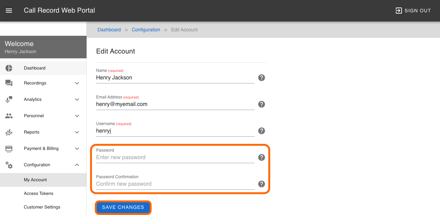Open help for the Name field
This screenshot has width=440, height=215.
point(261,78)
